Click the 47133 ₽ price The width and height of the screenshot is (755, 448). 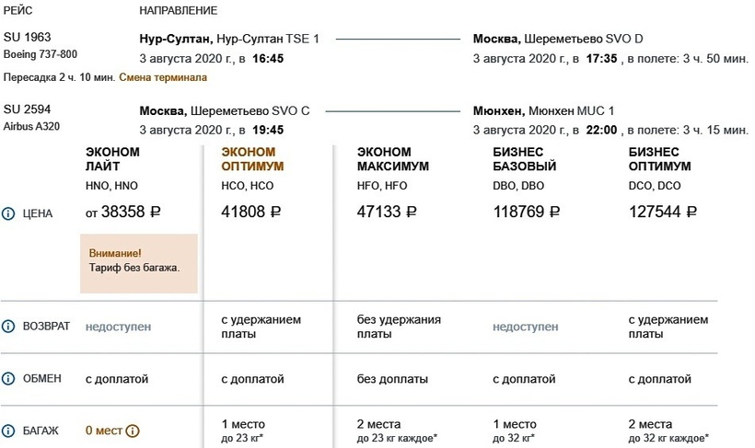tap(387, 213)
